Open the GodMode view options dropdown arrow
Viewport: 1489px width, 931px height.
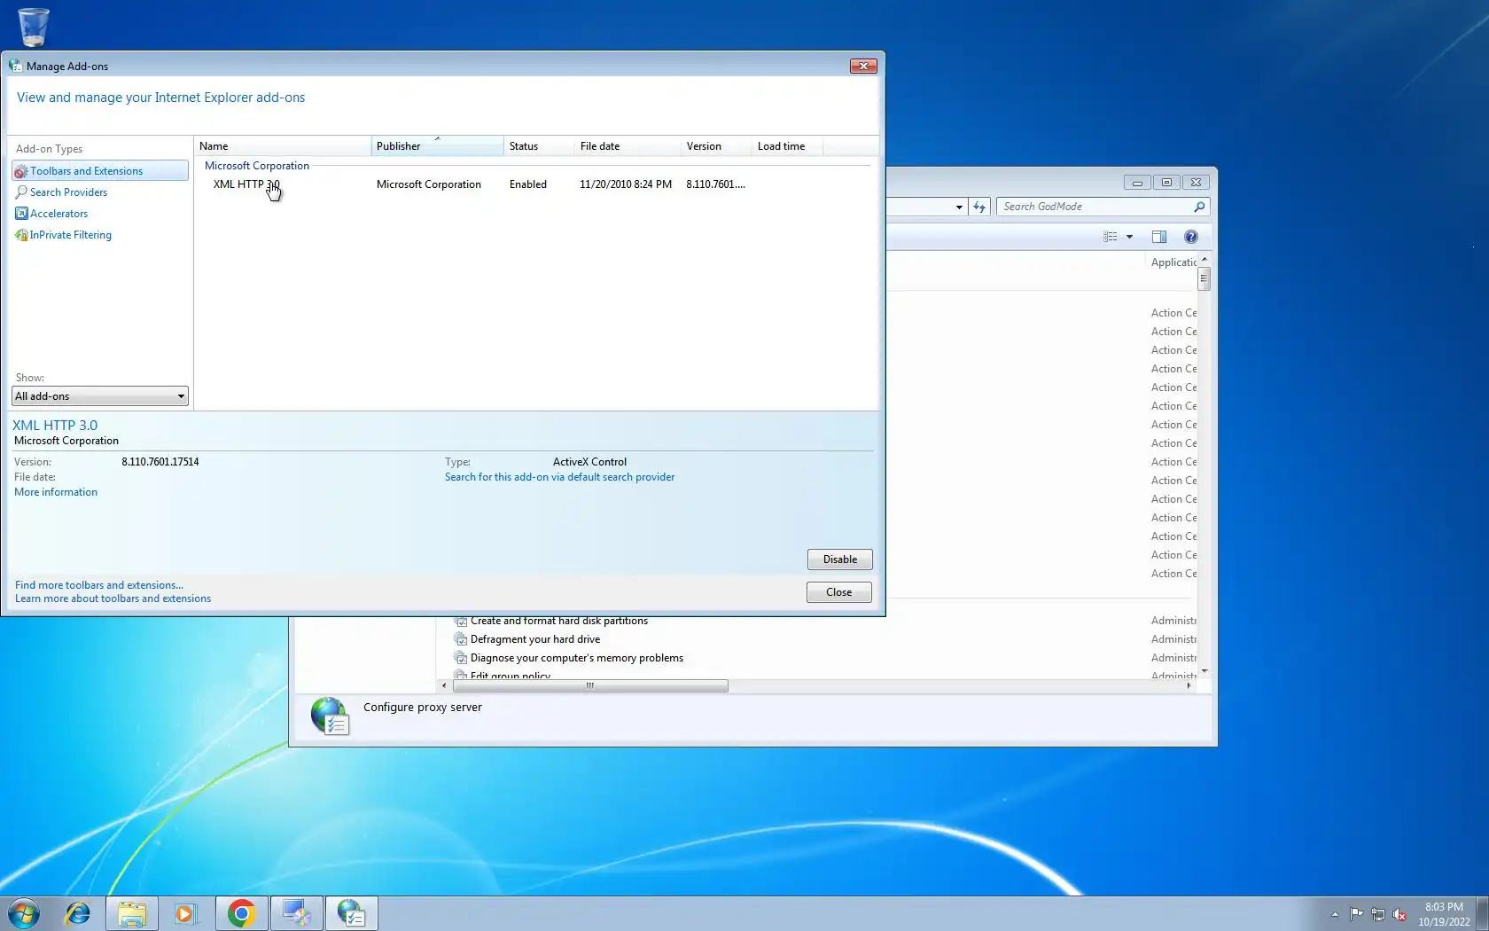tap(1129, 237)
